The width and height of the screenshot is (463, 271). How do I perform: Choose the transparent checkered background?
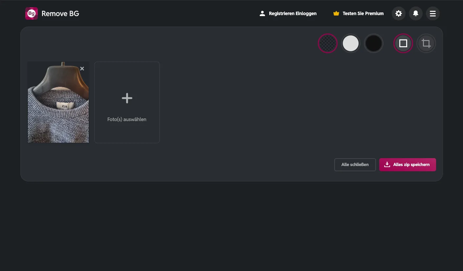click(x=328, y=43)
